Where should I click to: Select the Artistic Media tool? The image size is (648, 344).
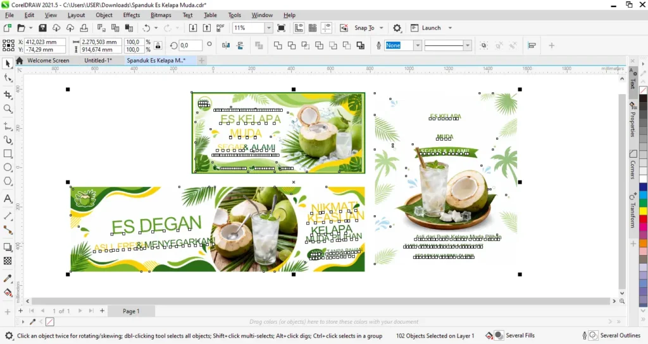[8, 140]
